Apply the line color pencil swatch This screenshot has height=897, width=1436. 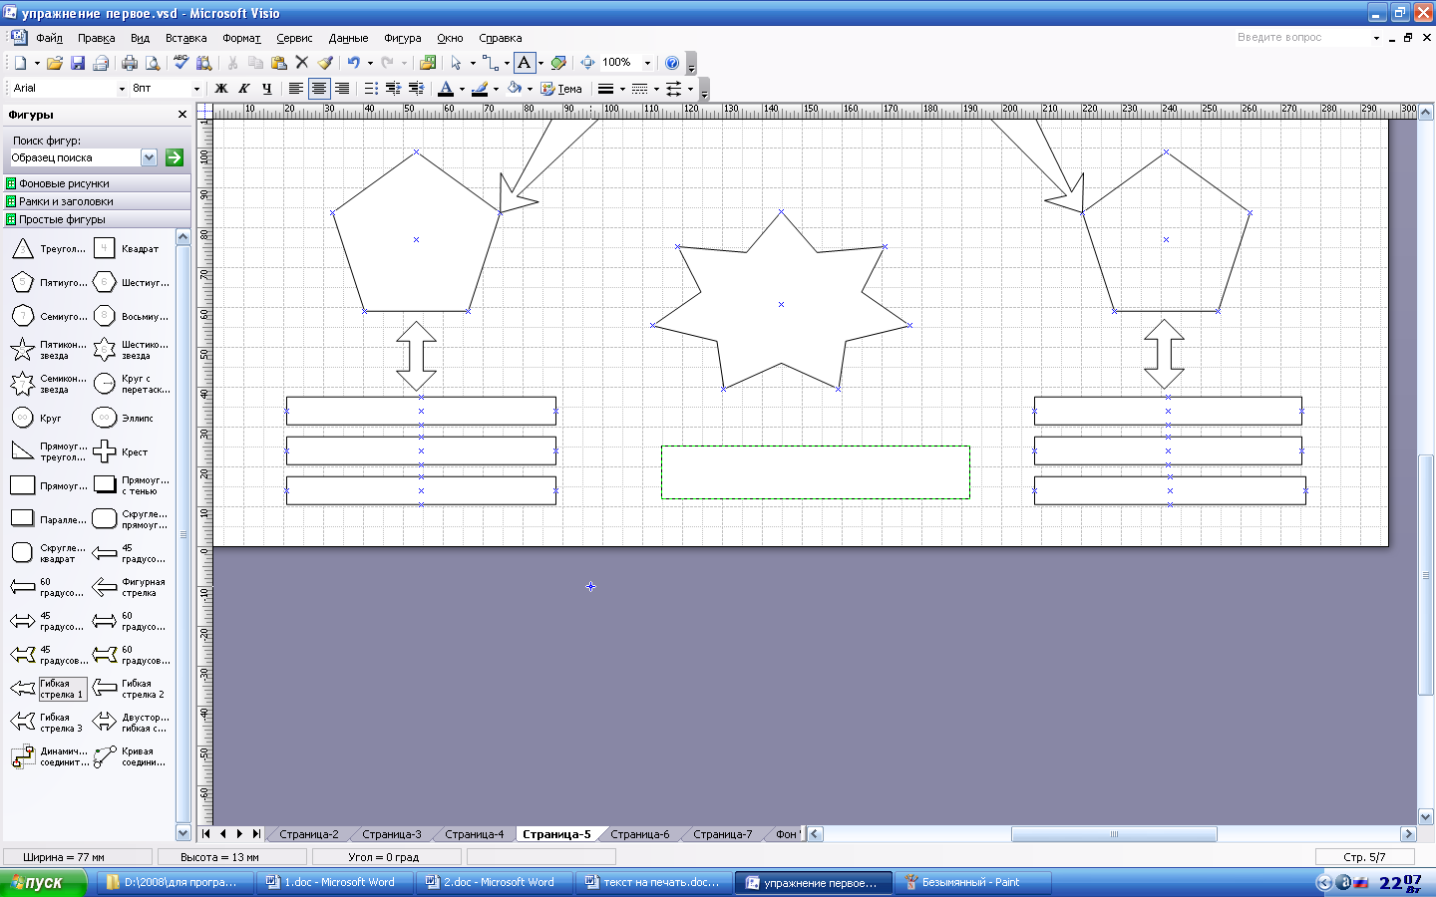point(480,89)
